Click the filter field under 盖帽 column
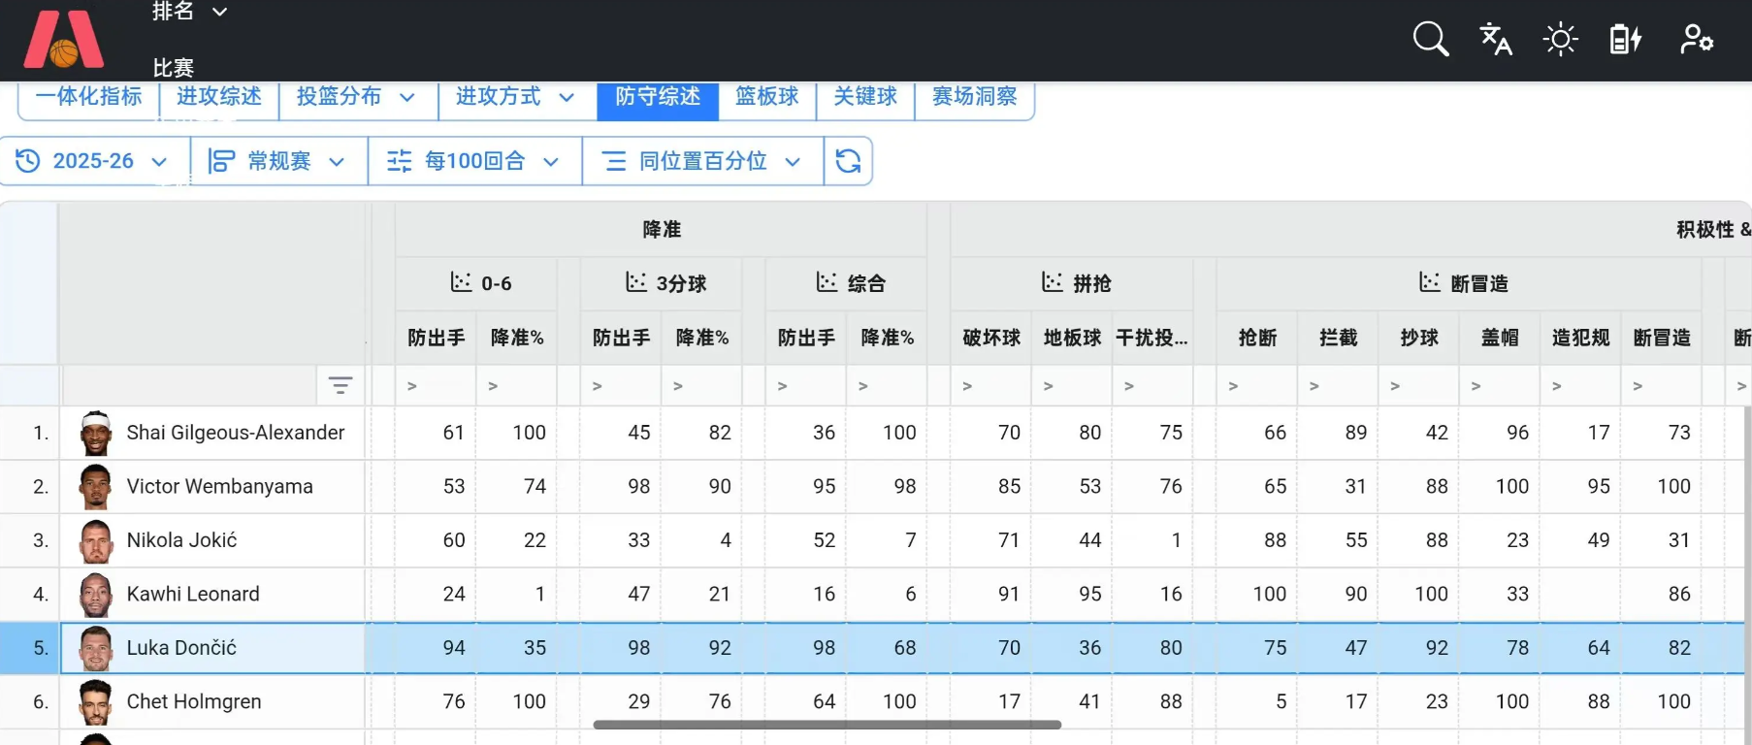Screen dimensions: 1752x745 1500,386
